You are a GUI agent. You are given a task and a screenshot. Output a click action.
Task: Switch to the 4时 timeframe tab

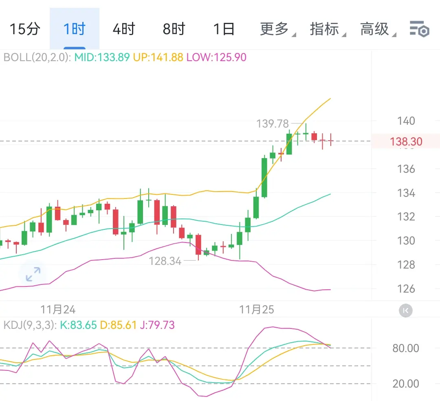click(124, 29)
